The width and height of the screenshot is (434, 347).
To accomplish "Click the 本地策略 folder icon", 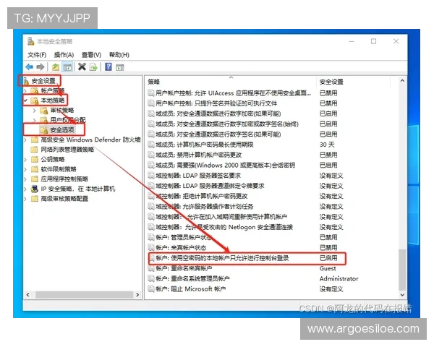I will coord(35,100).
